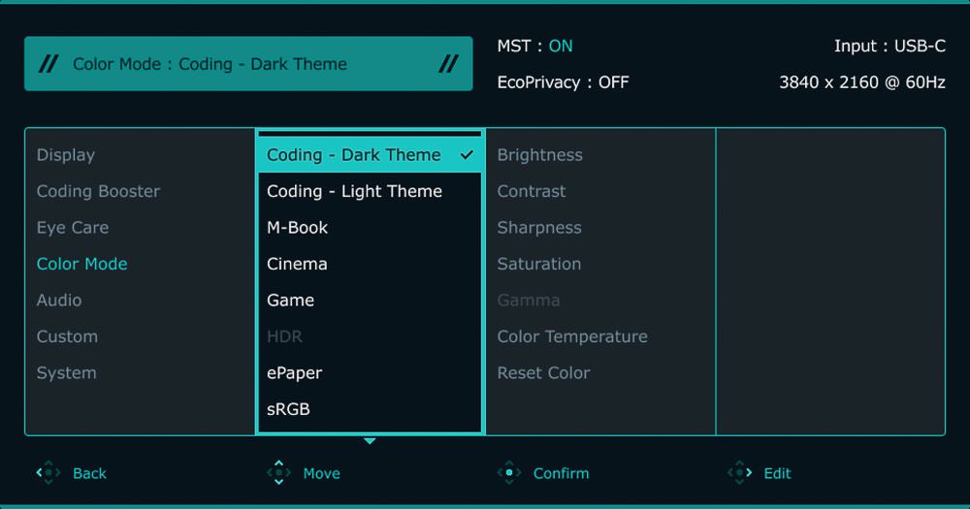
Task: Select the System menu item
Action: coord(67,373)
